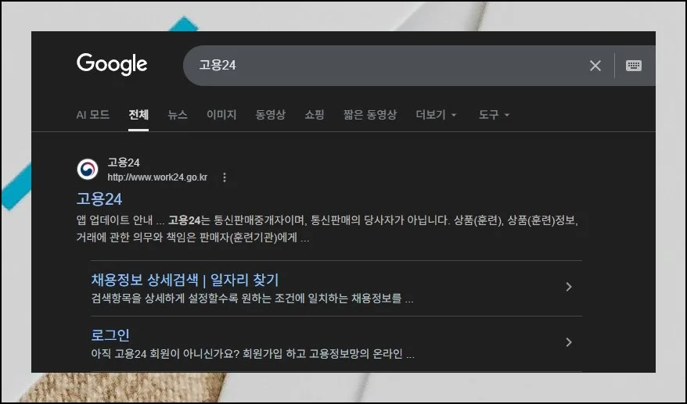Go to the 동영상 tab
The image size is (687, 404).
tap(271, 115)
